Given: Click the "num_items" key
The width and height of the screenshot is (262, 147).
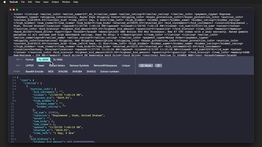Looking at the screenshot, I should [41, 124].
